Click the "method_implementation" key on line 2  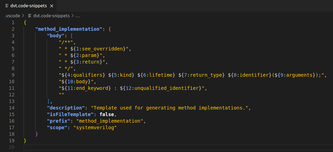pos(69,29)
